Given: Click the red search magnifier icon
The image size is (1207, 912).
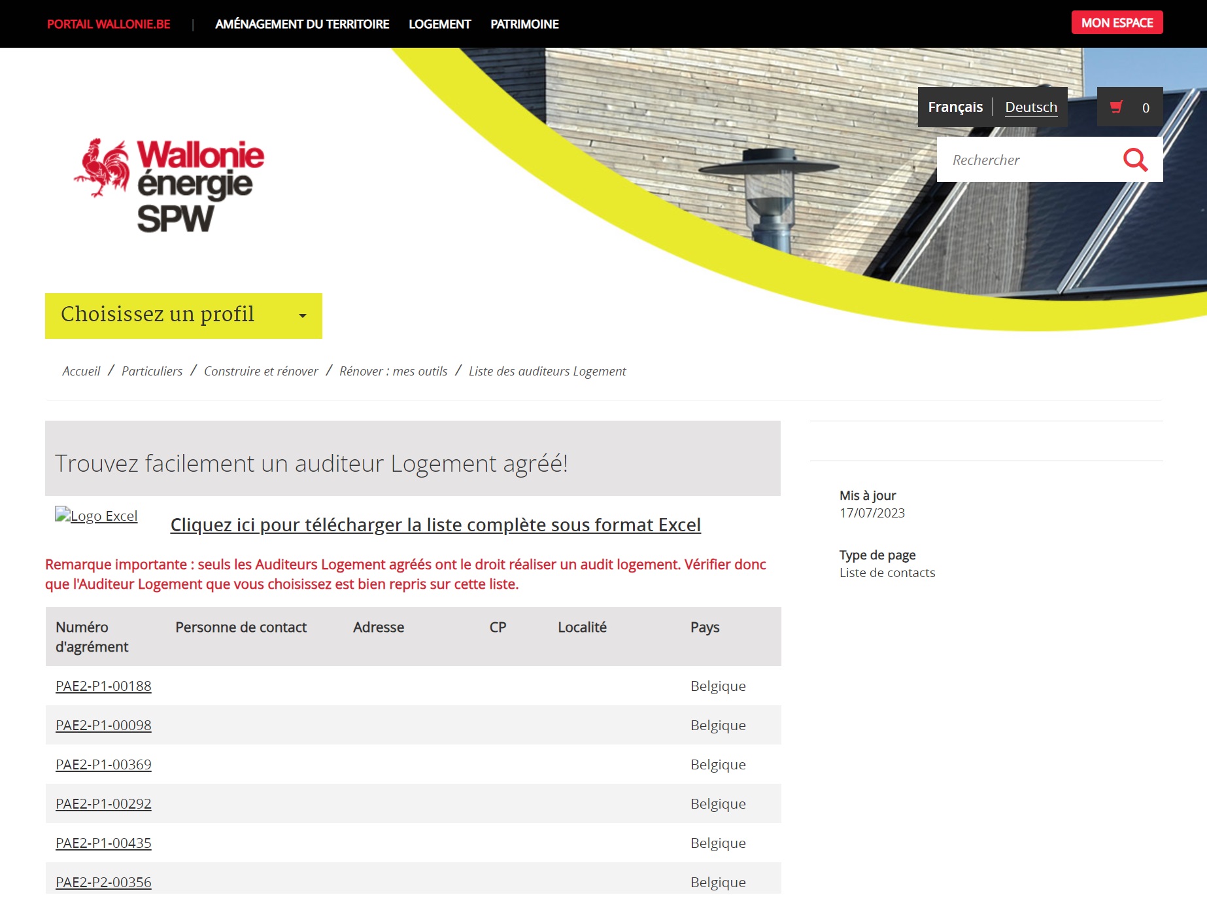Looking at the screenshot, I should pos(1135,160).
